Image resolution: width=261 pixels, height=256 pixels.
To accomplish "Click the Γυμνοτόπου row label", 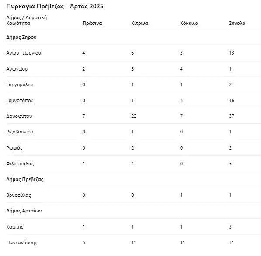I will tap(20, 100).
